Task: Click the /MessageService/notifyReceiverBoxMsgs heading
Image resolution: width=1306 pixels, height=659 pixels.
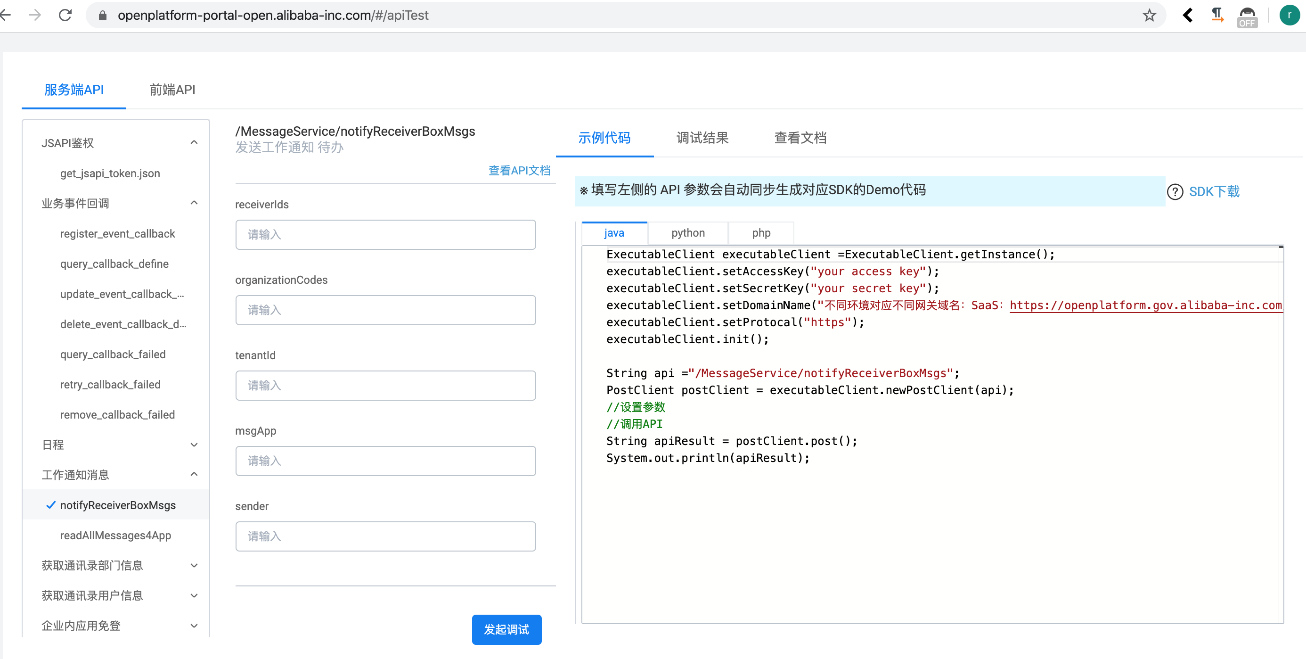Action: click(355, 132)
